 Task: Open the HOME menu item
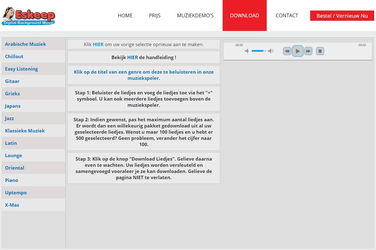[125, 15]
